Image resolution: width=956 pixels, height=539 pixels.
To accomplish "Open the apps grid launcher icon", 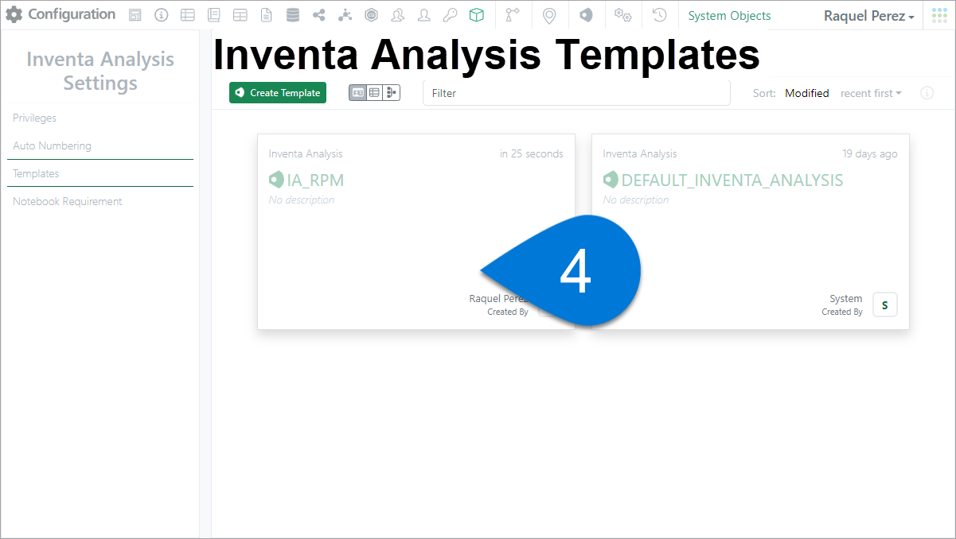I will point(939,15).
